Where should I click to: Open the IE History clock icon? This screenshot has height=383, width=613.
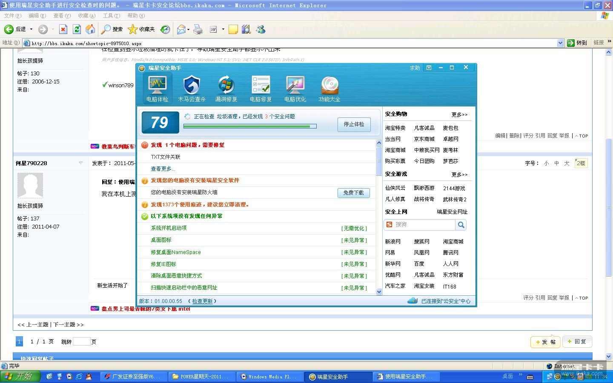pyautogui.click(x=165, y=29)
